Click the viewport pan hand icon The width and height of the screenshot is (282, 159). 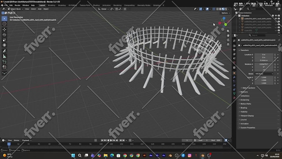(x=228, y=35)
